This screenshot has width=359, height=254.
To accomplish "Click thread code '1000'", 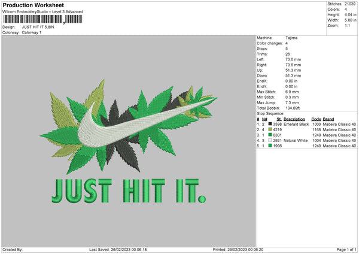I will pos(317,124).
